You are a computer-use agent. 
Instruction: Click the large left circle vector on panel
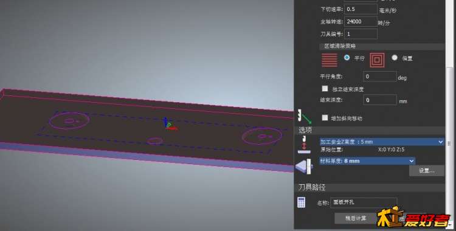(x=69, y=121)
